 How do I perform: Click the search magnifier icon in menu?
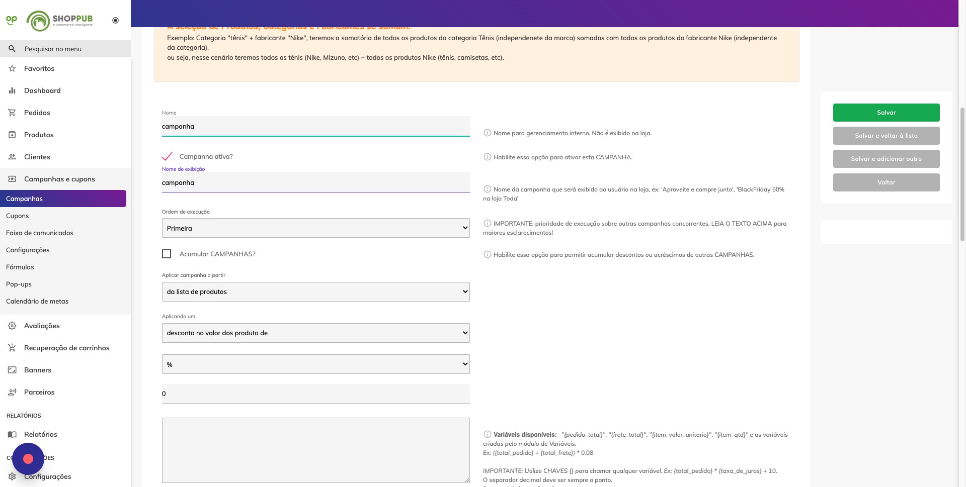(12, 49)
